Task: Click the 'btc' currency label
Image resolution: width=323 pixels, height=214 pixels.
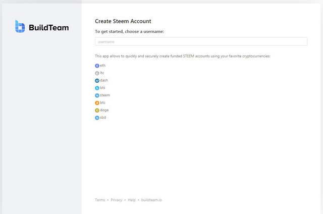Action: tap(102, 102)
